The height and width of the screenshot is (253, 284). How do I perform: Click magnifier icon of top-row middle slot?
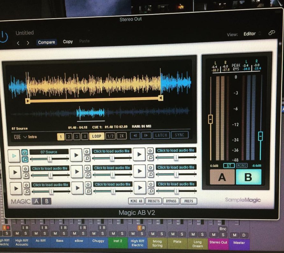click(87, 159)
